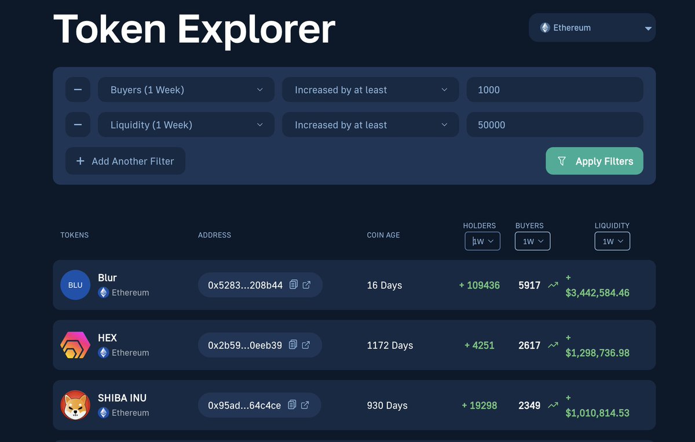Change the Buyers timeframe 1W dropdown
695x442 pixels.
click(x=532, y=241)
